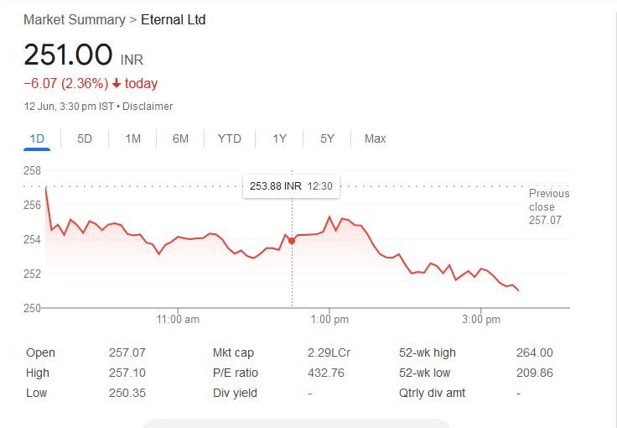Click the 251.00 current price figure
Viewport: 617px width, 428px height.
point(68,55)
